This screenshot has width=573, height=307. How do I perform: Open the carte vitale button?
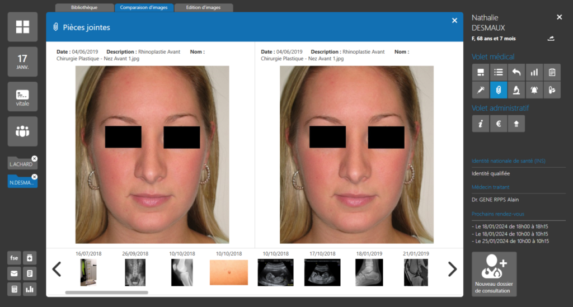click(22, 96)
